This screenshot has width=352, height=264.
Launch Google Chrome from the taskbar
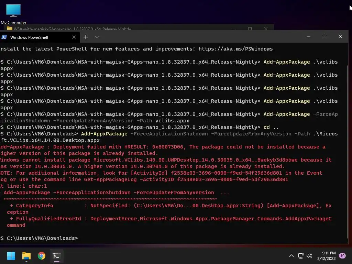(x=42, y=256)
